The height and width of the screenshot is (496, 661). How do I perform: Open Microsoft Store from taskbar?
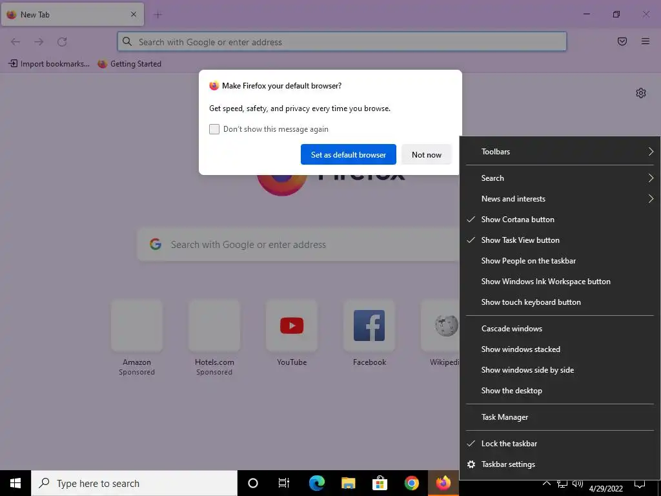(380, 483)
